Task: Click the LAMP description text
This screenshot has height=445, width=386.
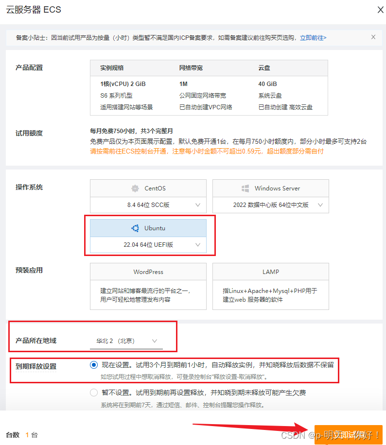Action: click(x=270, y=295)
